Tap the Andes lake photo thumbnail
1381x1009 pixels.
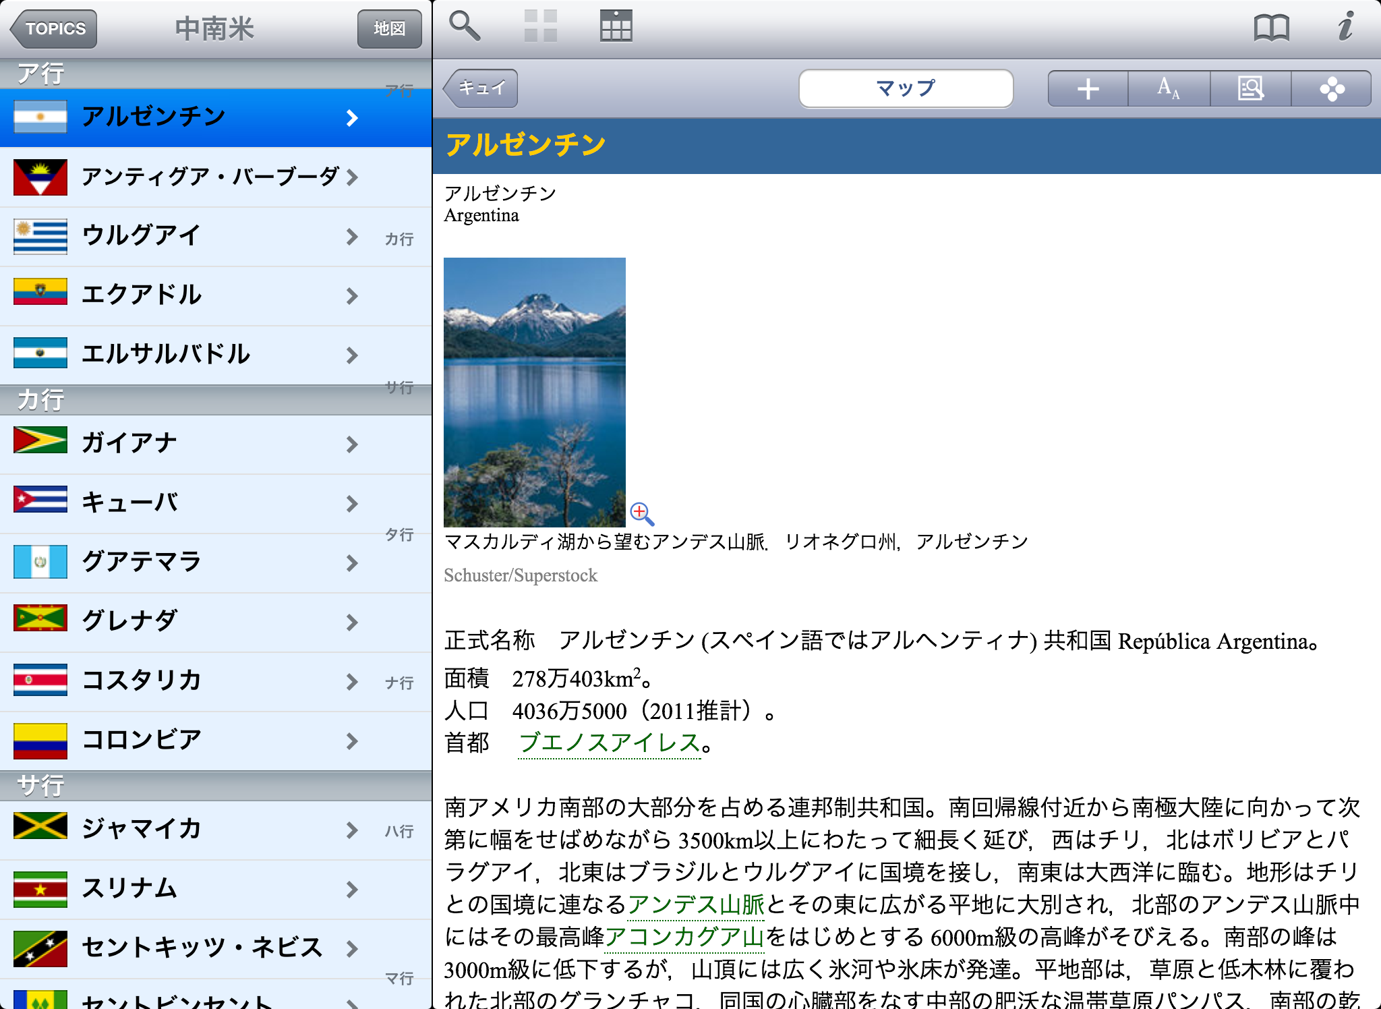click(x=534, y=392)
